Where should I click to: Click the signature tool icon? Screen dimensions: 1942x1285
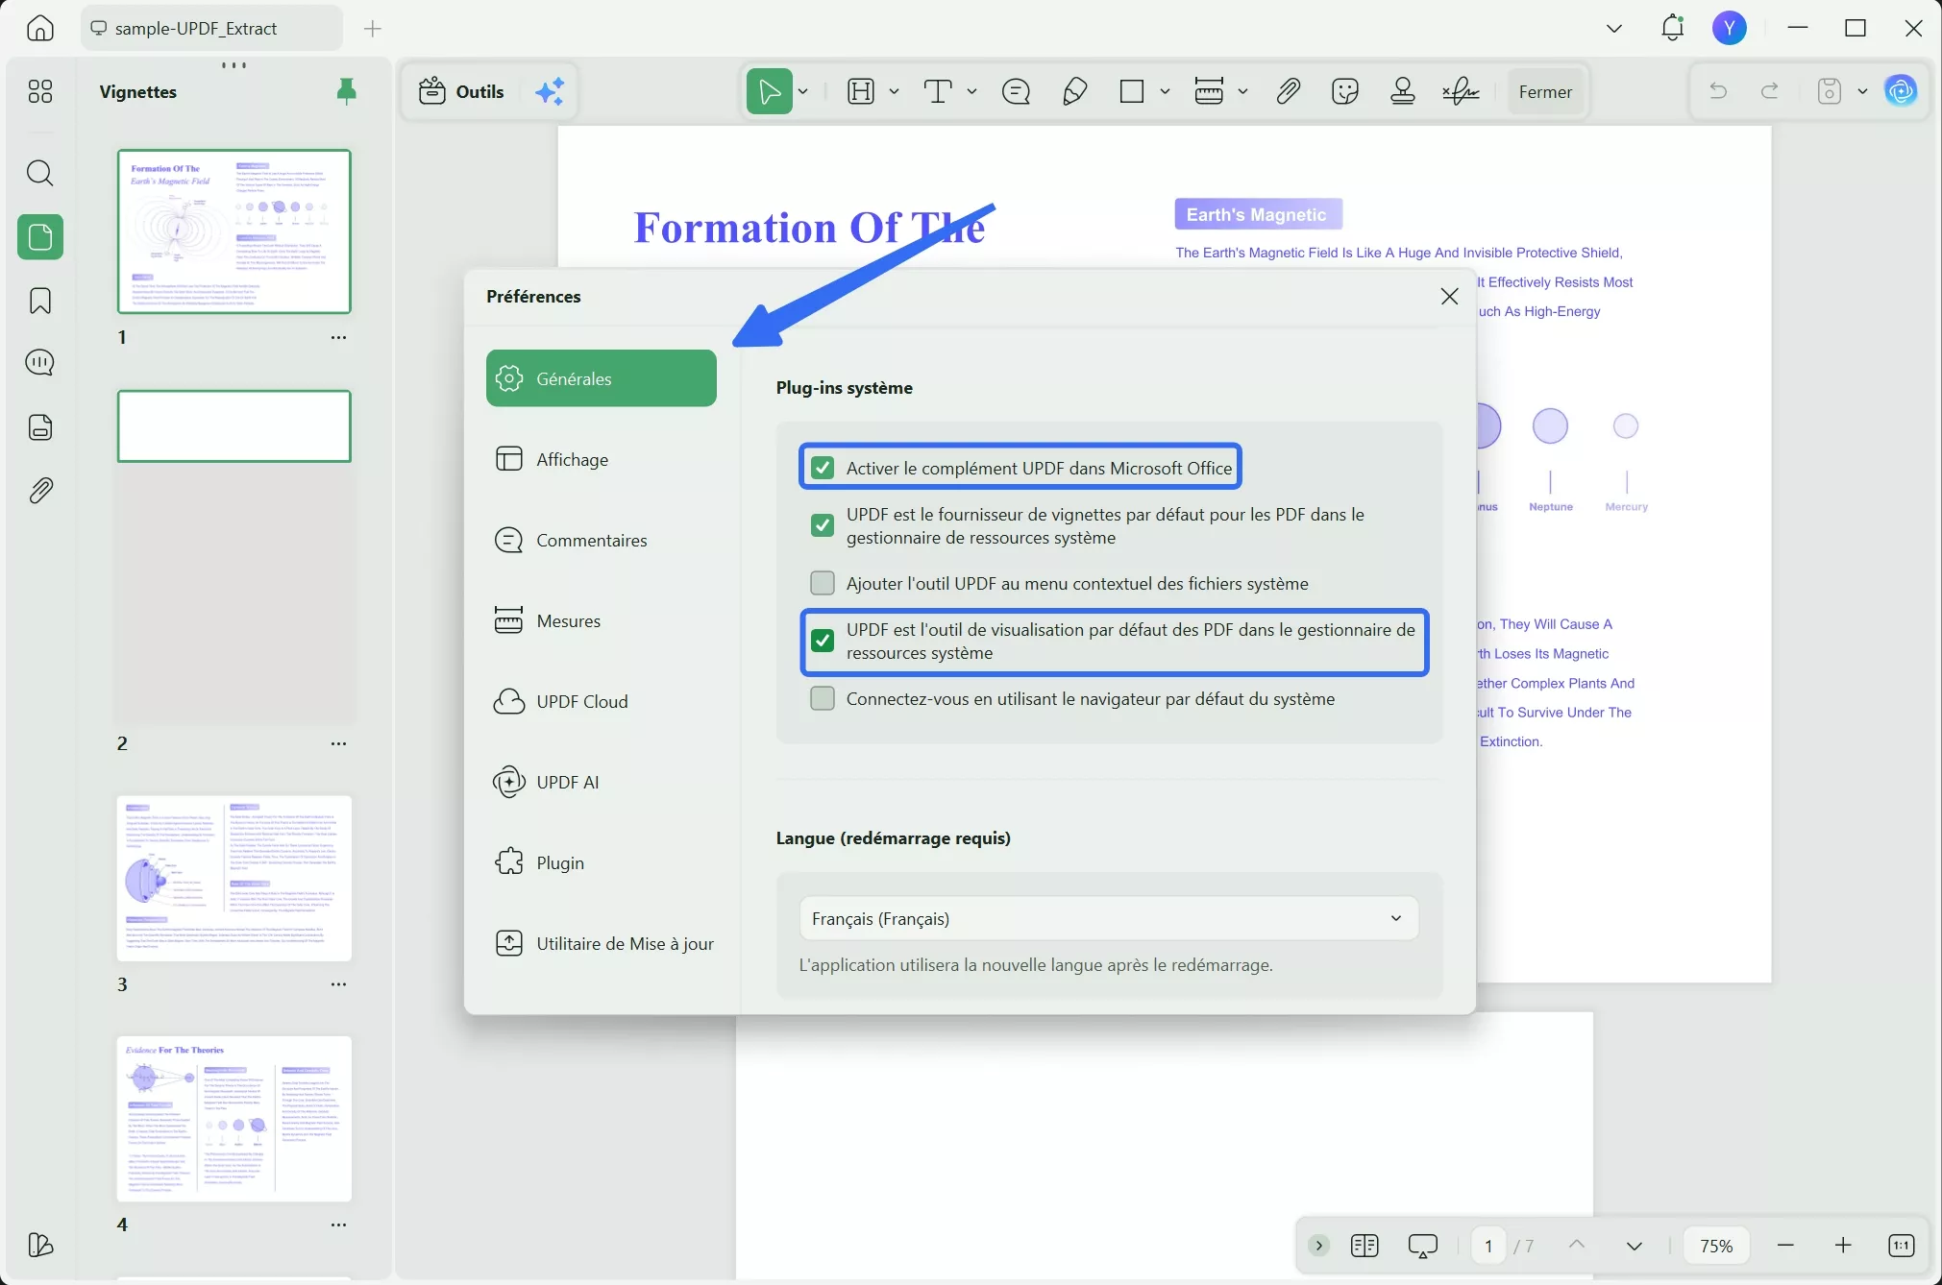(x=1460, y=91)
